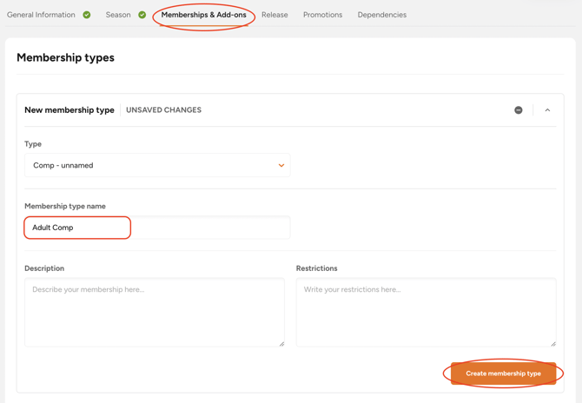The height and width of the screenshot is (403, 582).
Task: Click the Membership types heading
Action: pos(66,57)
